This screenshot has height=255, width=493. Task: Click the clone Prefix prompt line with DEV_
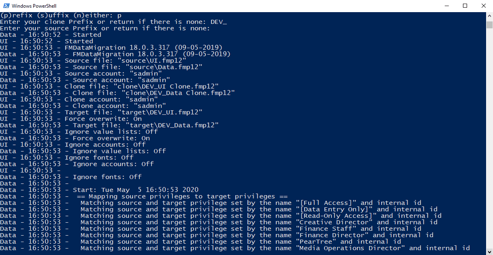click(113, 22)
